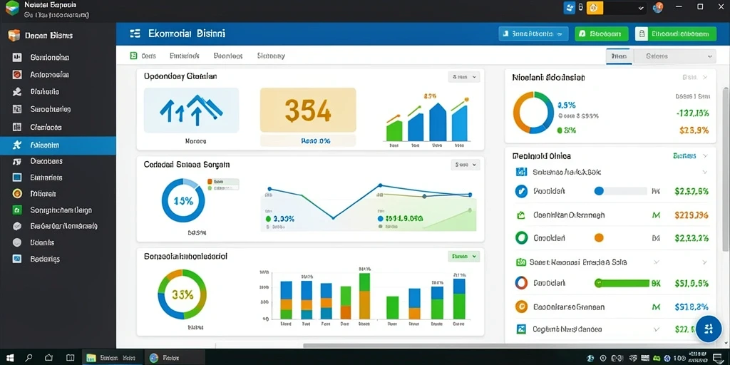The width and height of the screenshot is (730, 365).
Task: Click the green Sonrgrichem Uergo sidebar icon
Action: pyautogui.click(x=17, y=210)
